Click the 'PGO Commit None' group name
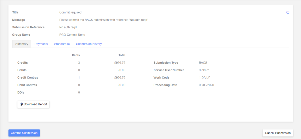Image resolution: width=301 pixels, height=139 pixels. tap(72, 35)
